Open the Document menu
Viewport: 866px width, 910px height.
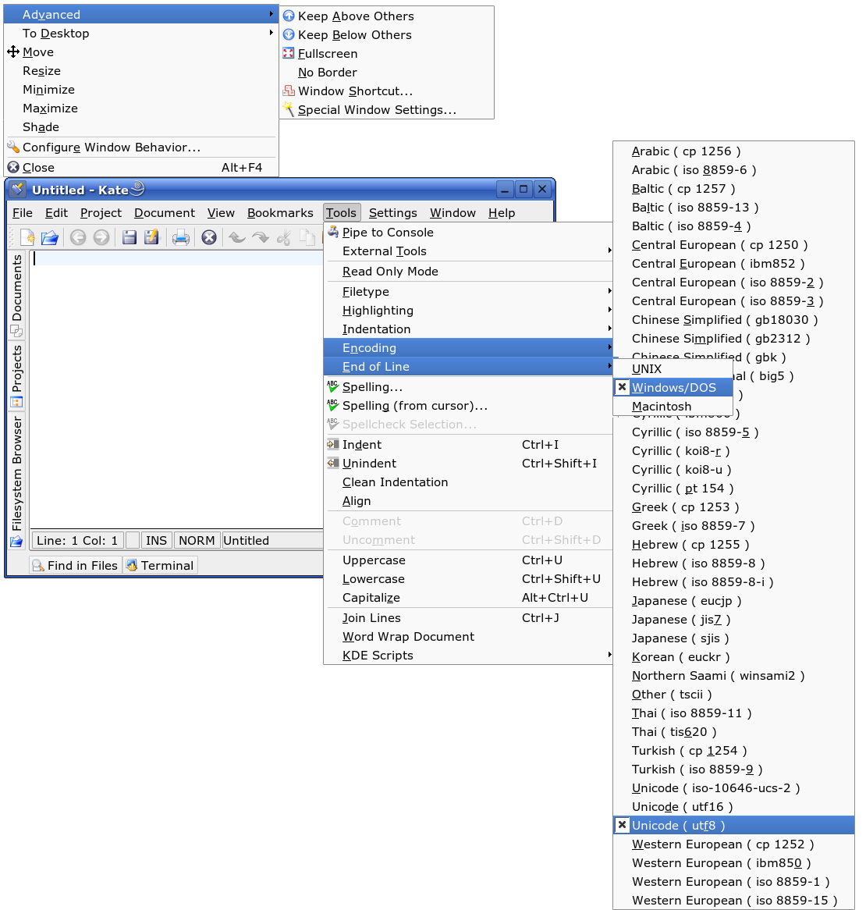164,213
